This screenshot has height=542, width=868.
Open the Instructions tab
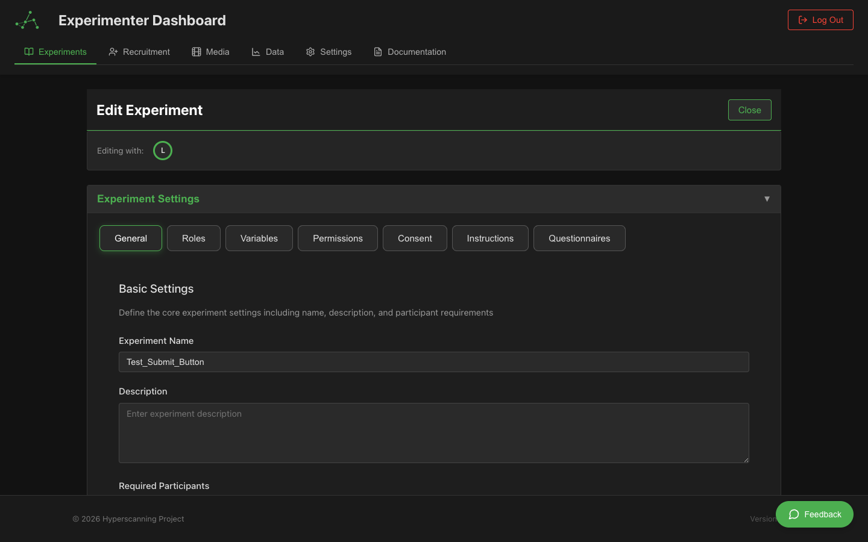(x=490, y=238)
